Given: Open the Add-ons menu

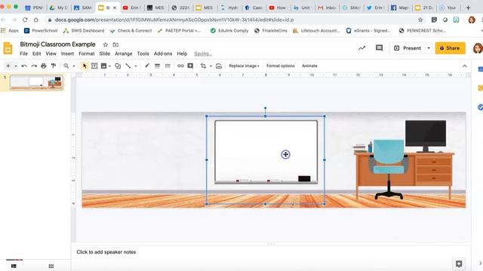Looking at the screenshot, I should (x=163, y=53).
